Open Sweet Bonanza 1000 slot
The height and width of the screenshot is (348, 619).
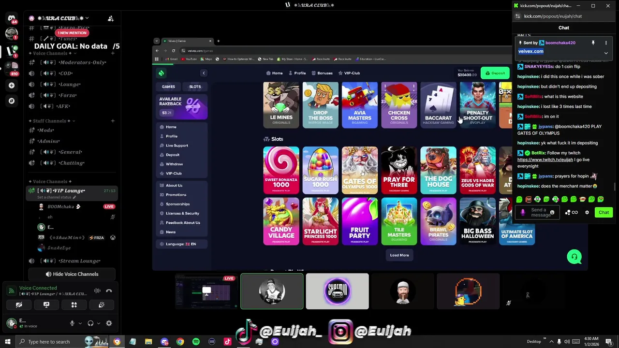(281, 170)
